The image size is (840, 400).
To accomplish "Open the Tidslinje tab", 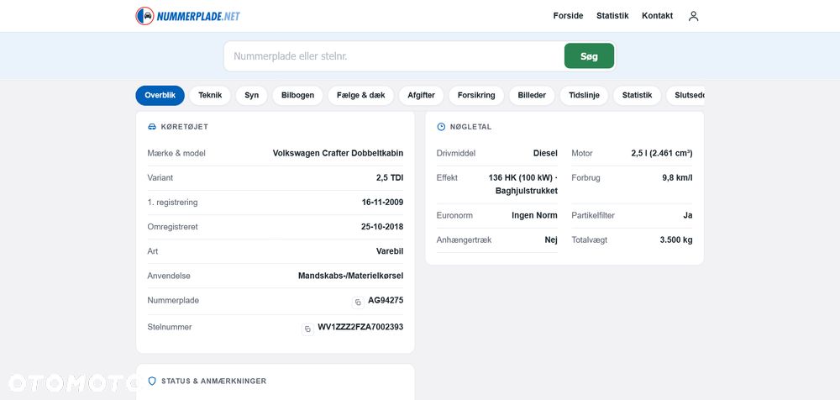I will [x=584, y=96].
